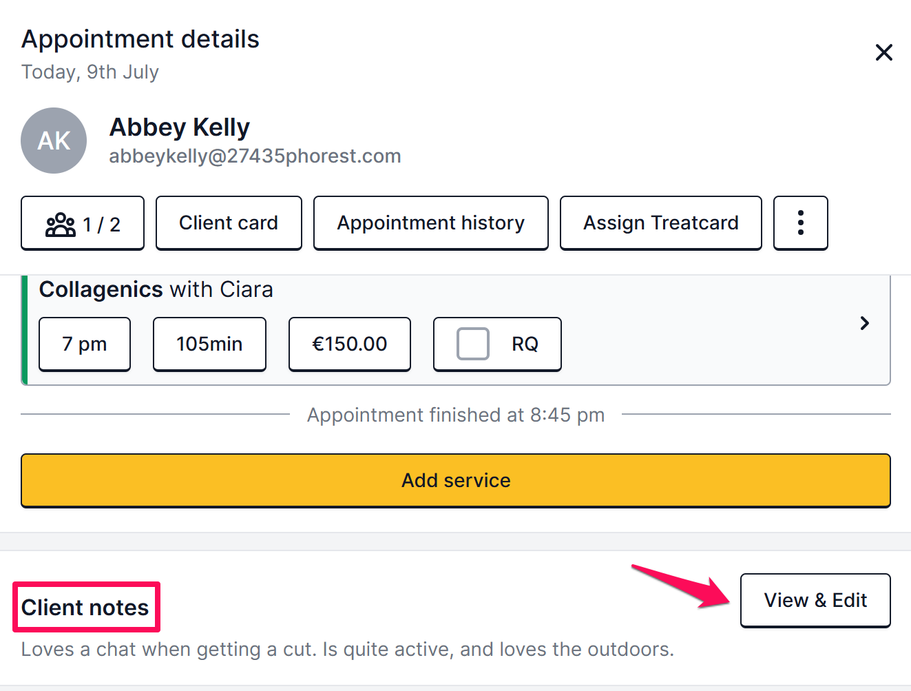Image resolution: width=911 pixels, height=691 pixels.
Task: Click the yellow Add service button
Action: [456, 480]
